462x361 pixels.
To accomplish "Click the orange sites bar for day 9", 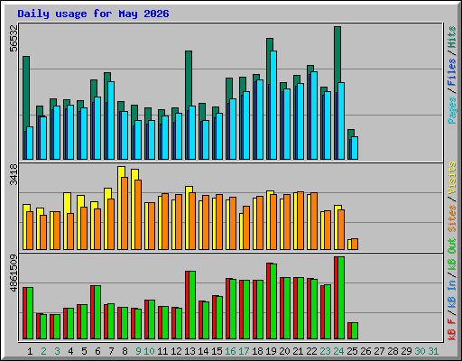I will [138, 215].
